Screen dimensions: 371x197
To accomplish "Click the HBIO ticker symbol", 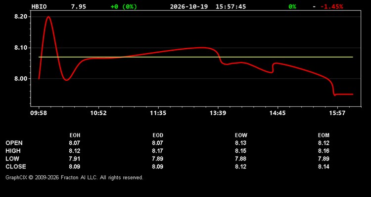I will (x=39, y=6).
